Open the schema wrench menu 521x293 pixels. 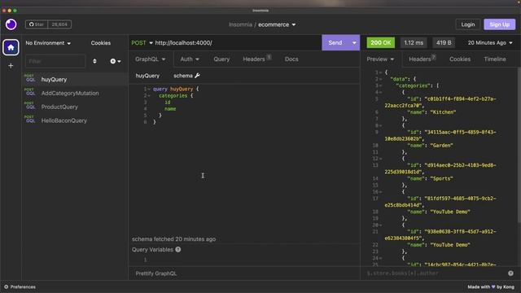[186, 76]
